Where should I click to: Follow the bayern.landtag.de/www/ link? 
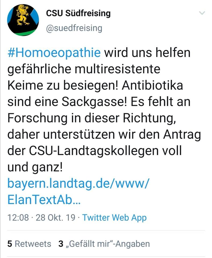tap(79, 184)
